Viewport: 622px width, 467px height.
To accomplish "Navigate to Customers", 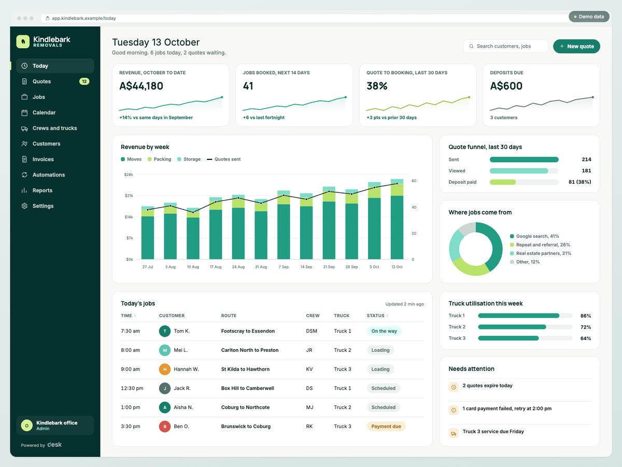I will tap(55, 144).
